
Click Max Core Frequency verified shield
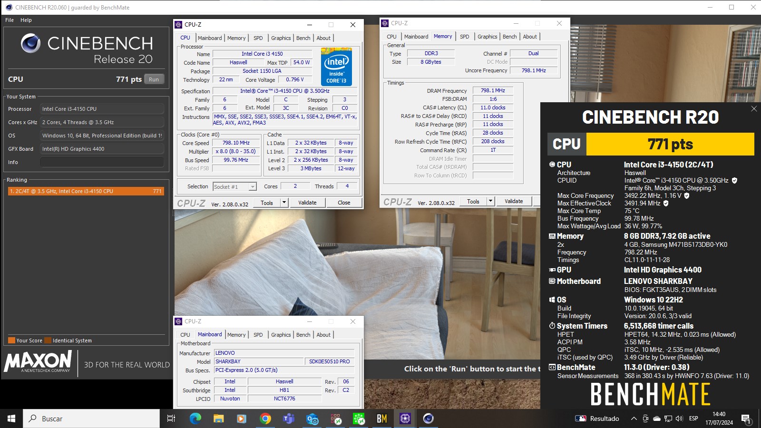pyautogui.click(x=687, y=195)
